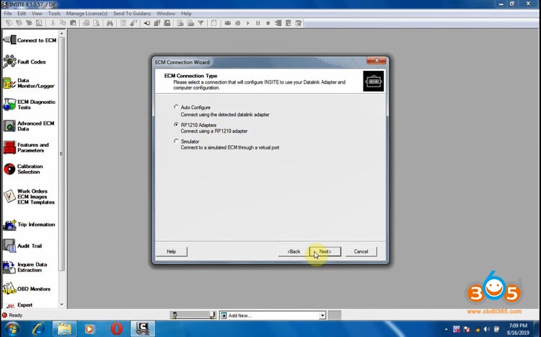Viewport: 541px width, 337px height.
Task: Click the sidebar scroll up arrow
Action: click(x=62, y=33)
